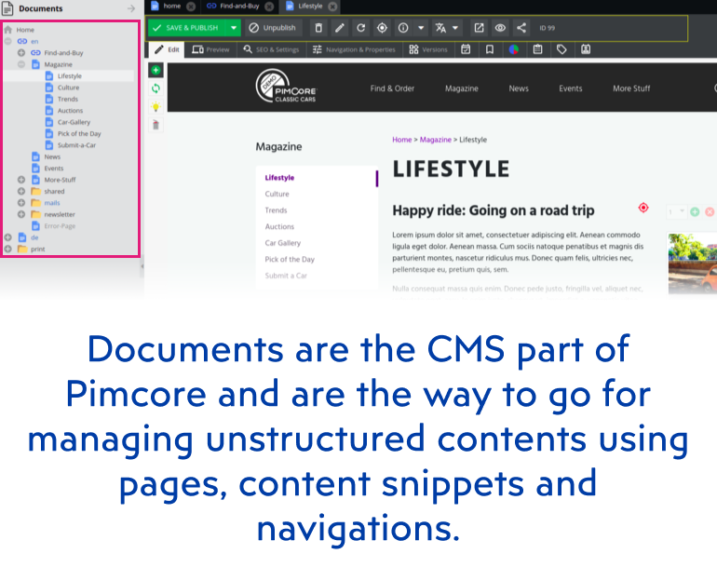The image size is (717, 581).
Task: Click More Stuff in site navigation
Action: [x=631, y=88]
